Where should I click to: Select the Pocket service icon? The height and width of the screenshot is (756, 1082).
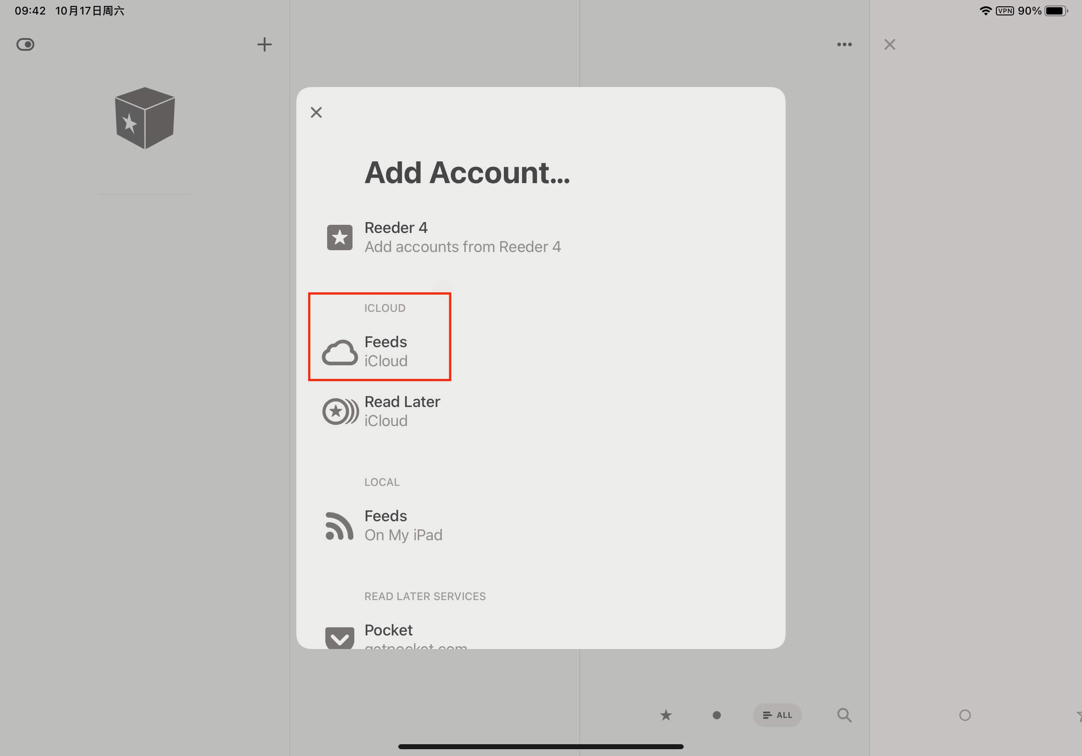point(339,638)
